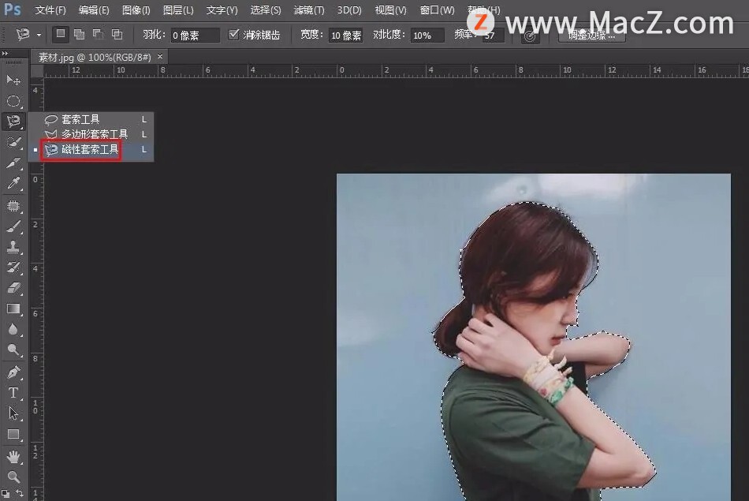
Task: Select the Elliptical Marquee tool
Action: point(13,101)
